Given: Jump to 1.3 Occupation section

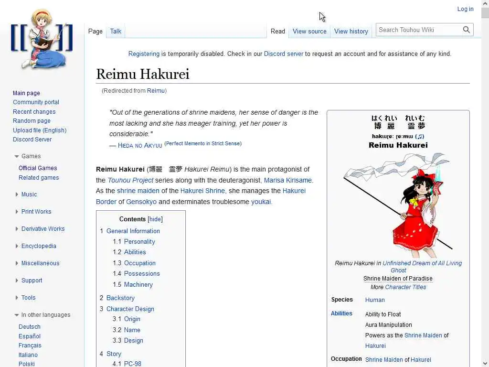Looking at the screenshot, I should click(x=140, y=263).
